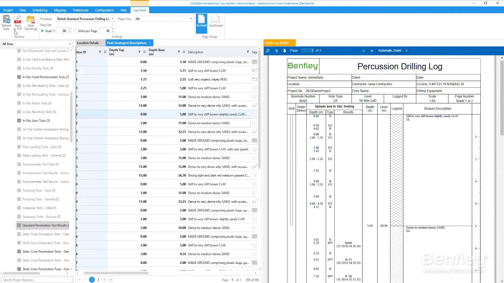Open the Scheduling menu
Image resolution: width=504 pixels, height=283 pixels.
[40, 10]
